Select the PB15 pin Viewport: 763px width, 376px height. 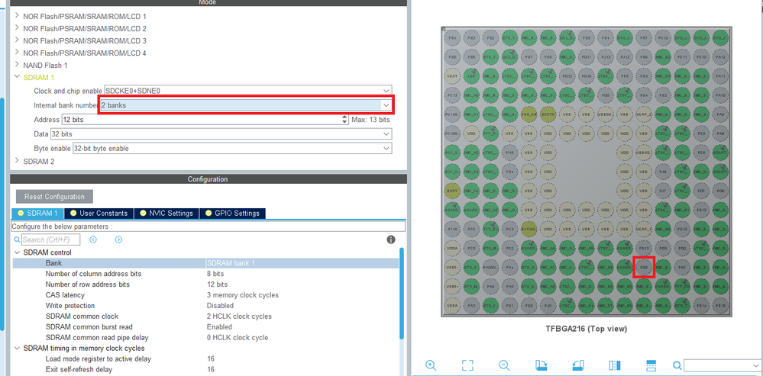[720, 305]
